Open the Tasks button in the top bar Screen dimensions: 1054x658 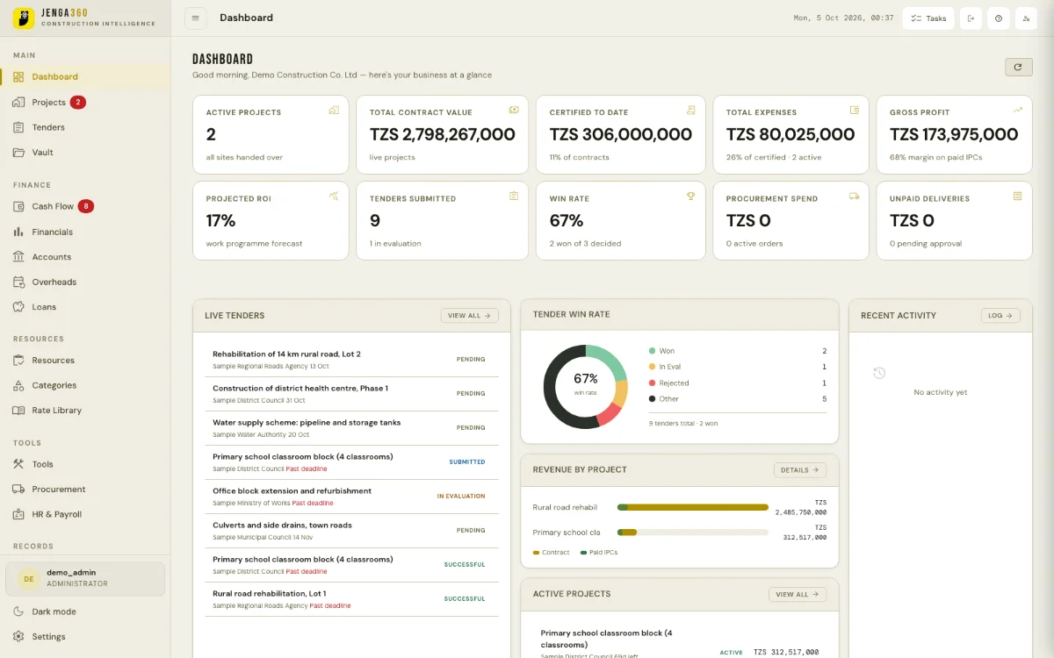coord(928,18)
